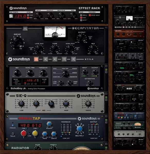This screenshot has width=150, height=154.
Task: Click the Decapitator attitude VU meter
Action: pos(55,32)
